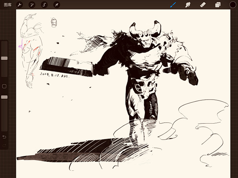Undo the last stroke with the undo arrow
Screen dimensions: 238x178
[4, 137]
